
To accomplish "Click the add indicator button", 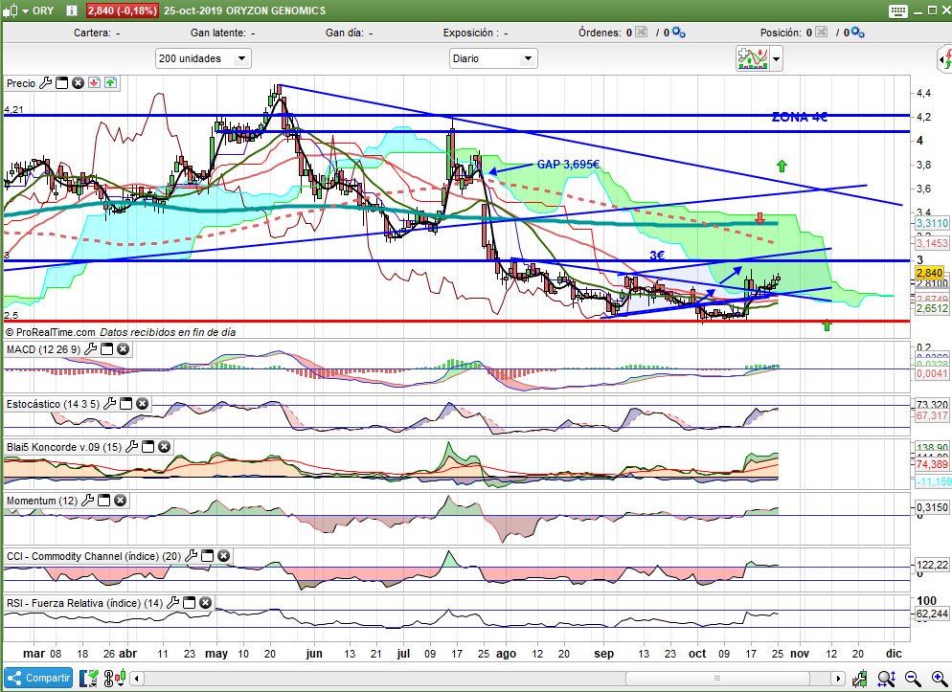I will pyautogui.click(x=752, y=58).
